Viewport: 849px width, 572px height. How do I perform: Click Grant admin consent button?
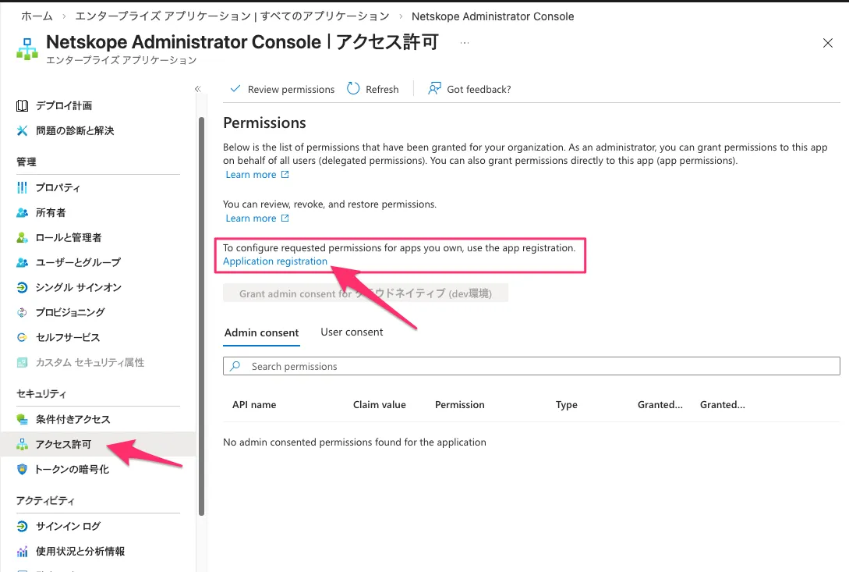pyautogui.click(x=366, y=293)
